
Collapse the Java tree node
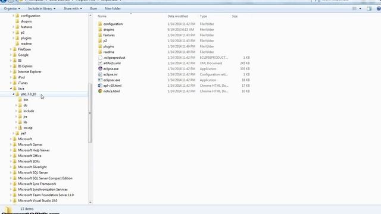point(11,89)
